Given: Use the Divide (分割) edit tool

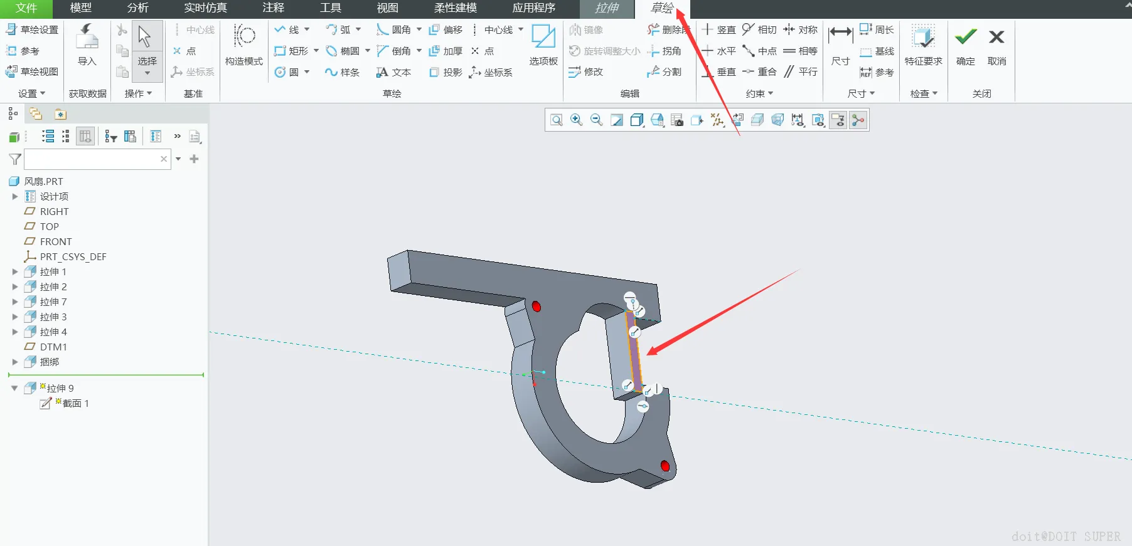Looking at the screenshot, I should point(665,72).
